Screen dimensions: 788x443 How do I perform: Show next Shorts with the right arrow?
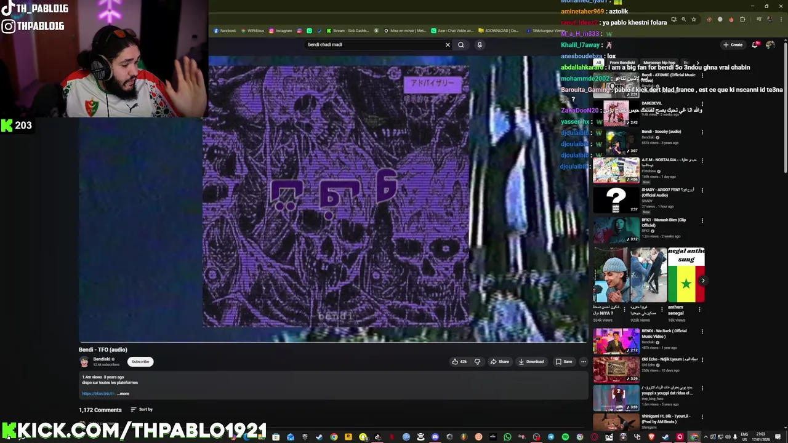(703, 281)
